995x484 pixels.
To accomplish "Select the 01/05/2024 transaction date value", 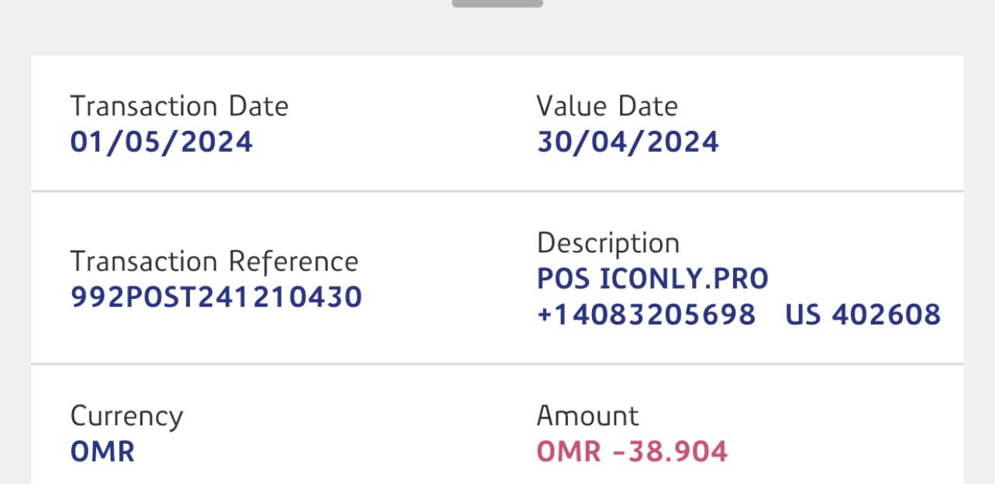I will [161, 142].
